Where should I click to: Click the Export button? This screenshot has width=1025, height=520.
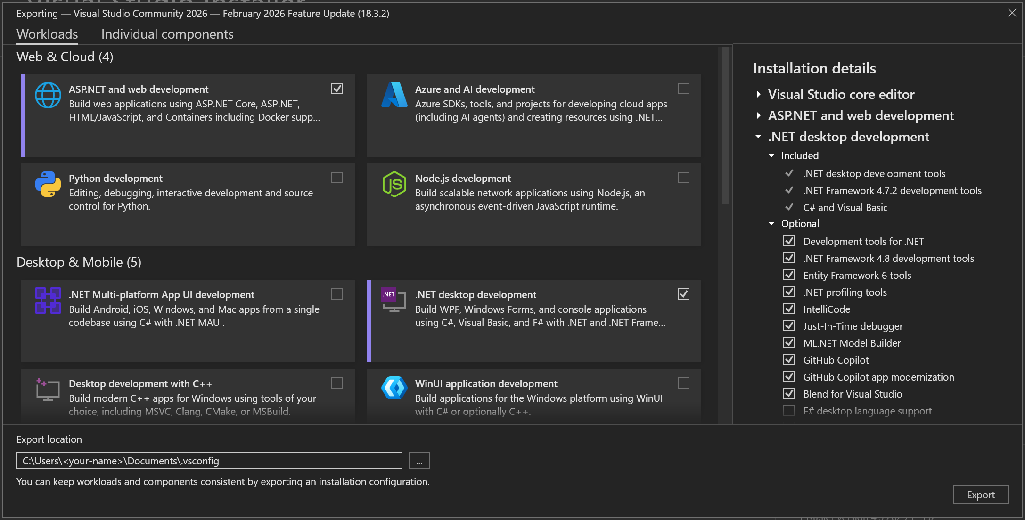(x=981, y=494)
